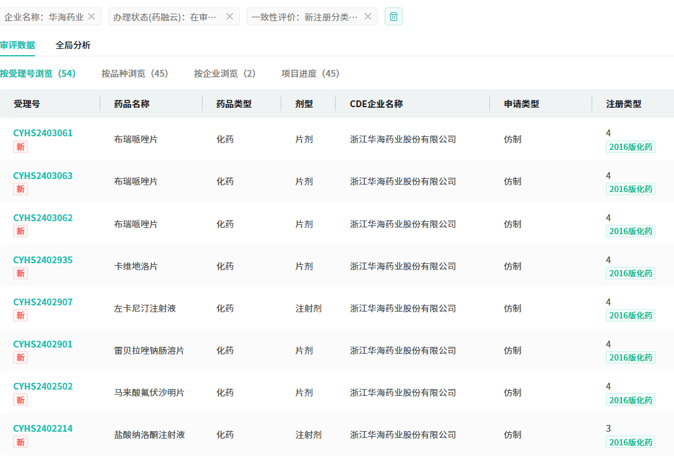Clear all filters with trash icon

pos(393,17)
